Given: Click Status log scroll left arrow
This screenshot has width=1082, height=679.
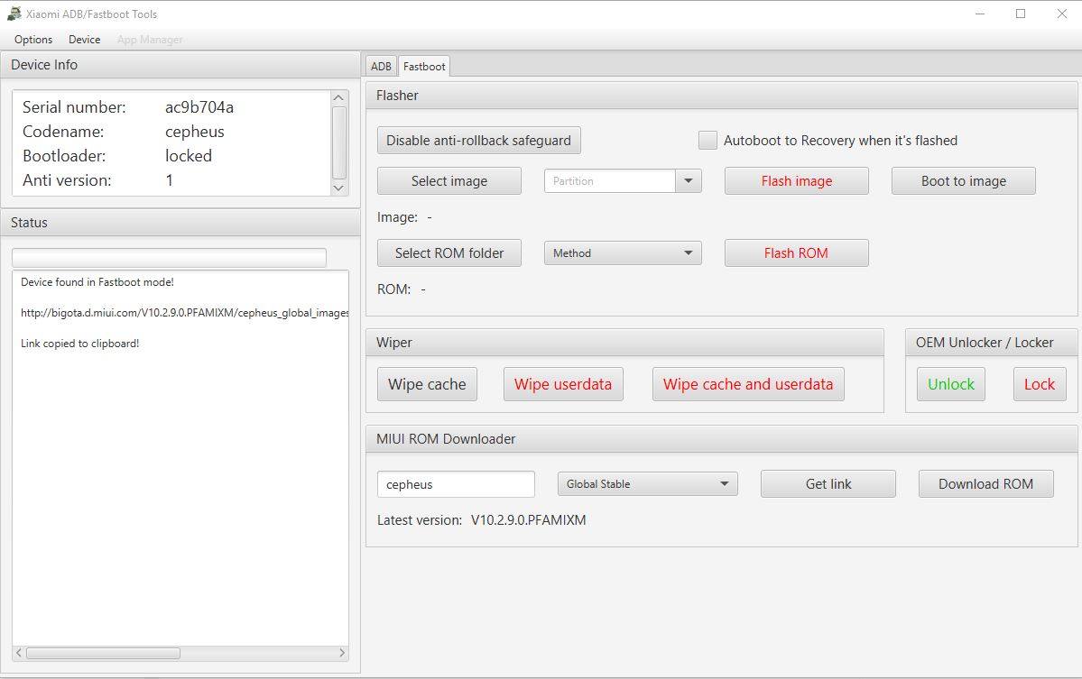Looking at the screenshot, I should point(19,653).
